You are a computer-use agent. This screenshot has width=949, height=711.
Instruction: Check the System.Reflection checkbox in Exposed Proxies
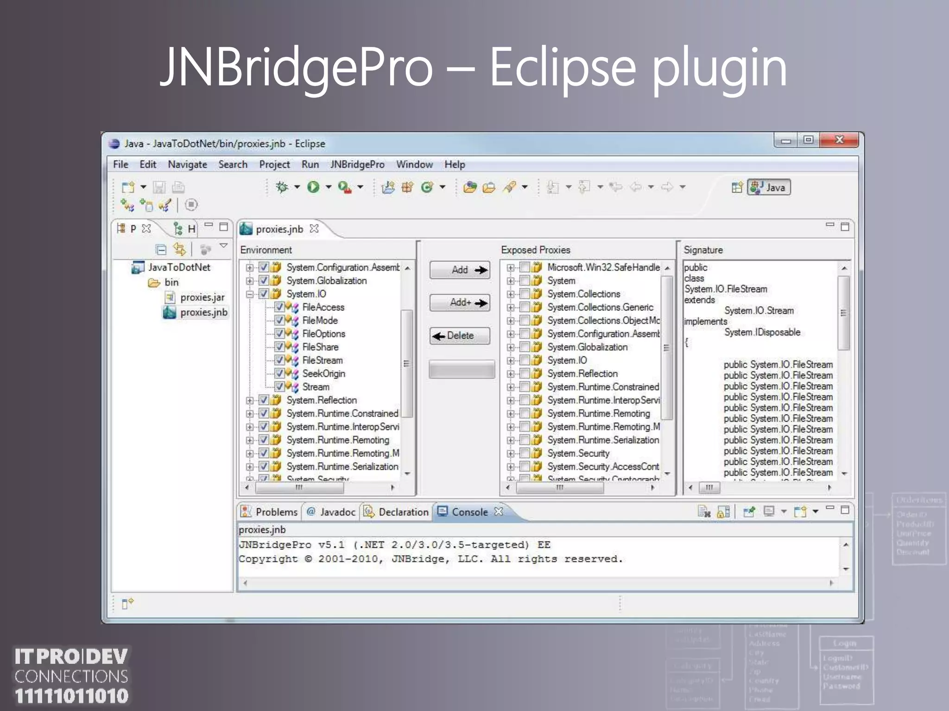525,374
